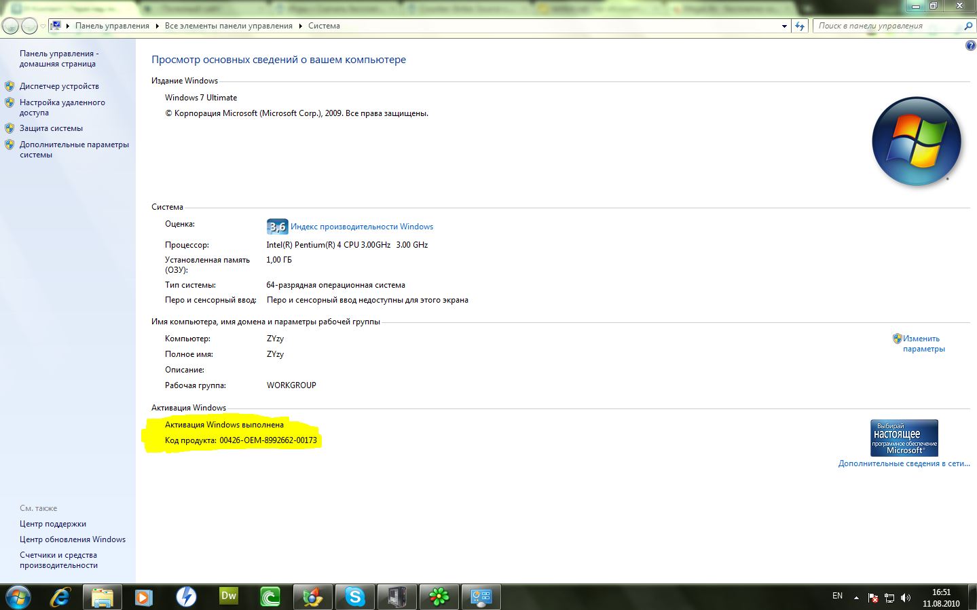Show hidden tray icons arrow
This screenshot has width=977, height=610.
coord(856,598)
